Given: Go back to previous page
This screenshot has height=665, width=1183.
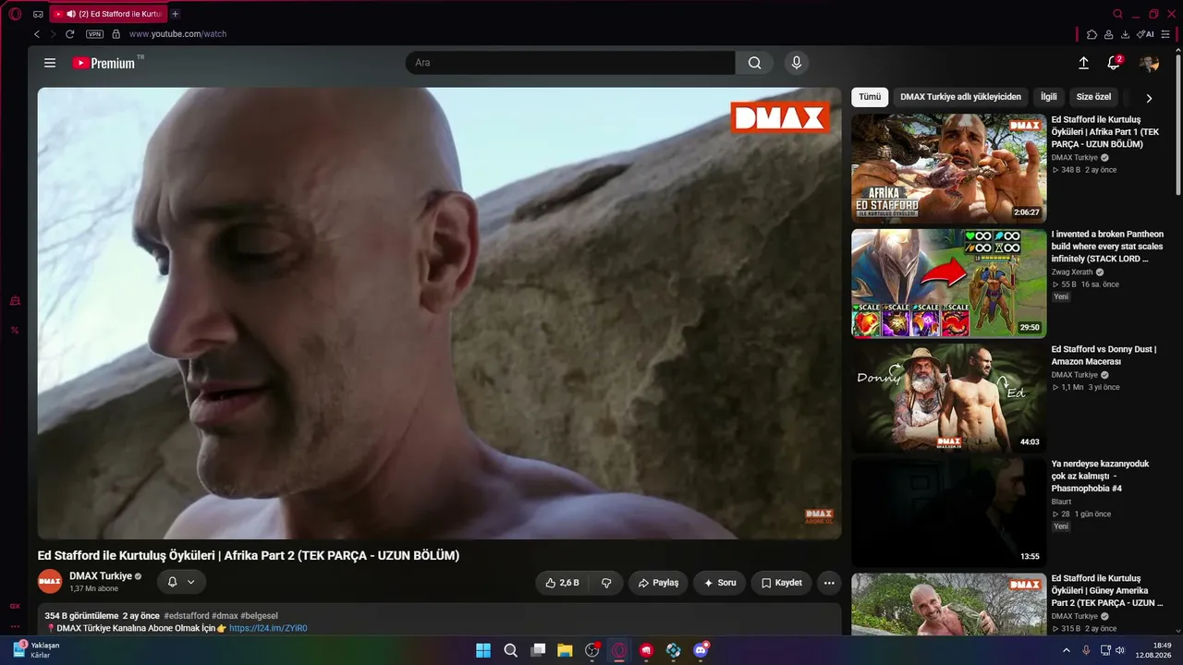Looking at the screenshot, I should [37, 34].
